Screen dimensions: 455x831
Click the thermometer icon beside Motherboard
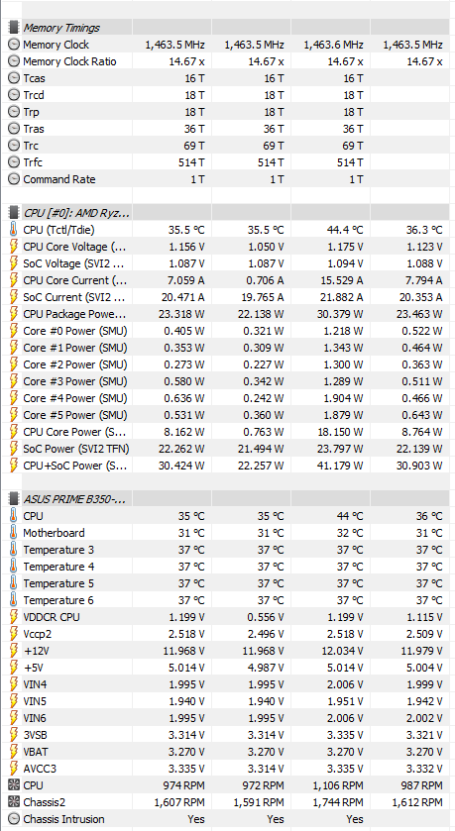click(x=14, y=533)
